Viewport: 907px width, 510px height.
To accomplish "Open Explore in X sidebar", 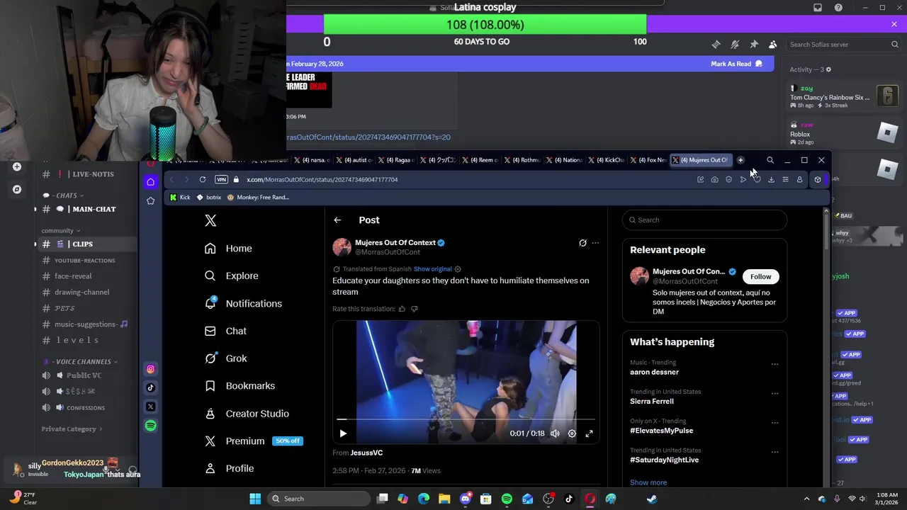I will click(x=231, y=276).
